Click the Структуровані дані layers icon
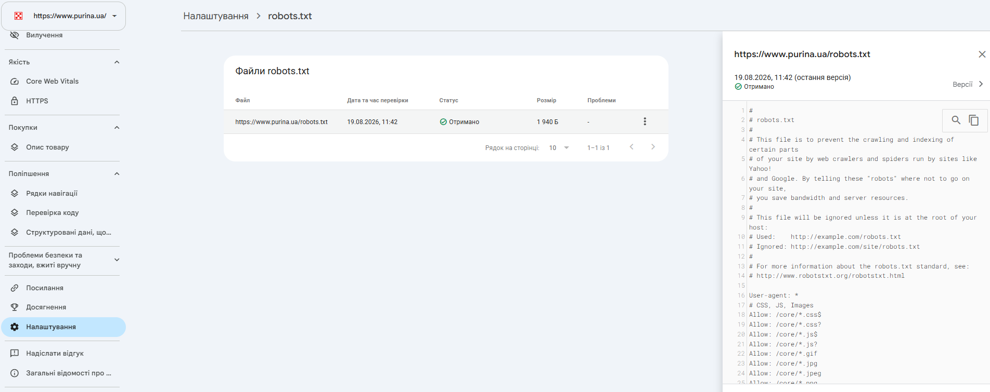990x392 pixels. (15, 233)
